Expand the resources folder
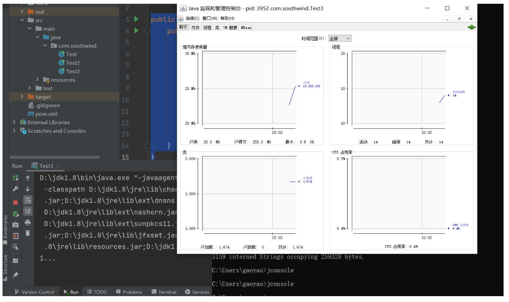This screenshot has width=509, height=302. pyautogui.click(x=37, y=80)
